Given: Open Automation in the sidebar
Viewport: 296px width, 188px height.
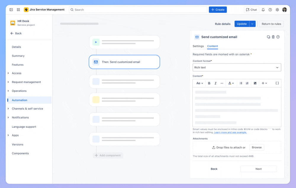Looking at the screenshot, I should tap(29, 100).
